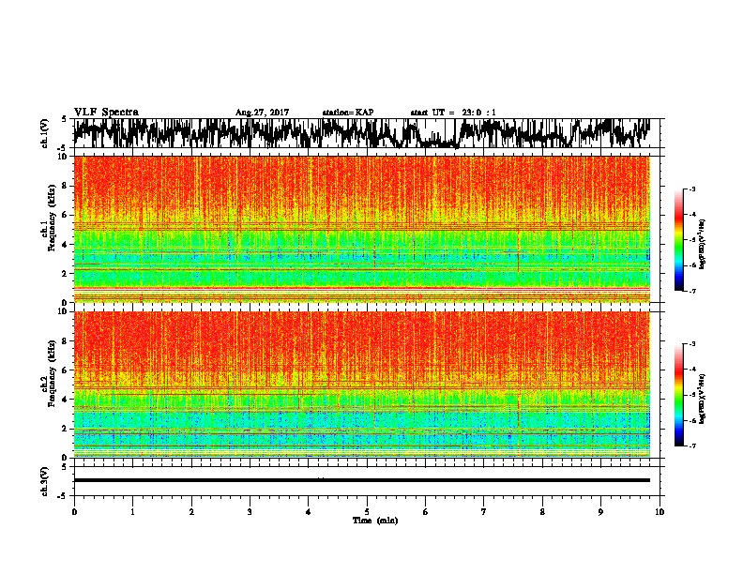Viewport: 743px width, 574px height.
Task: Click the 'station=KAP' header label
Action: (348, 113)
